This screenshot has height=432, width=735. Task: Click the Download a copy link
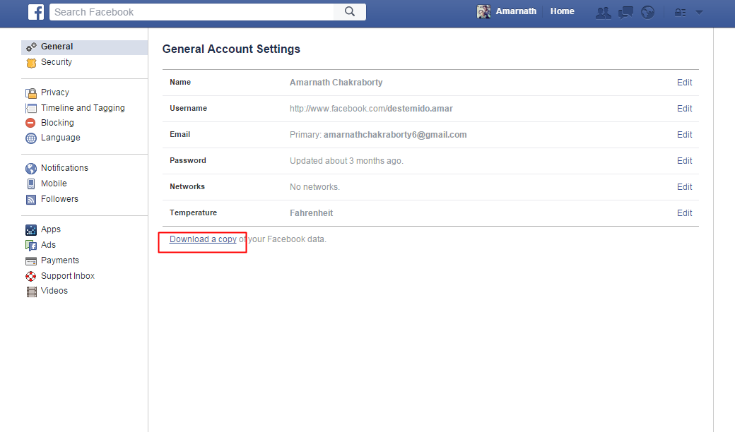tap(203, 239)
